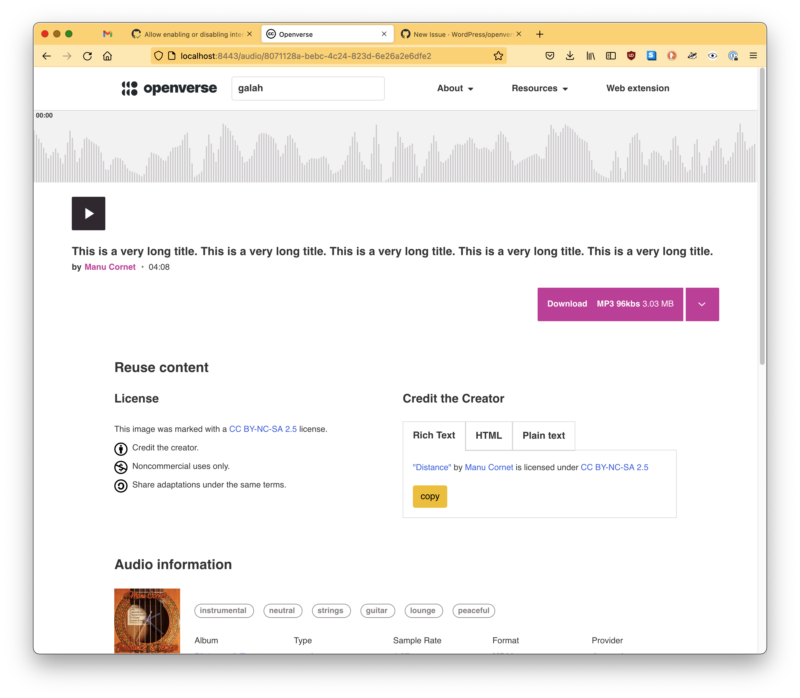Show site security shield info

point(158,56)
